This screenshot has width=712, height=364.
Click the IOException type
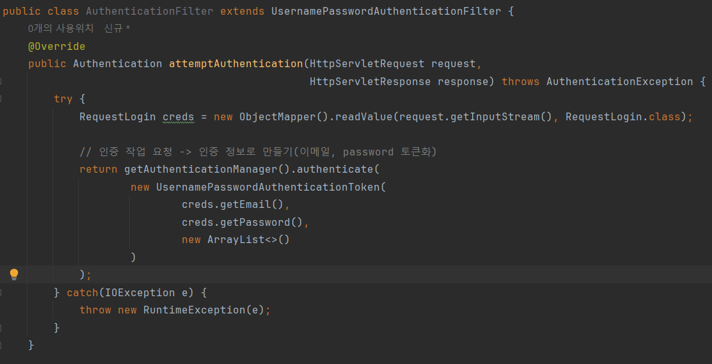coord(140,293)
